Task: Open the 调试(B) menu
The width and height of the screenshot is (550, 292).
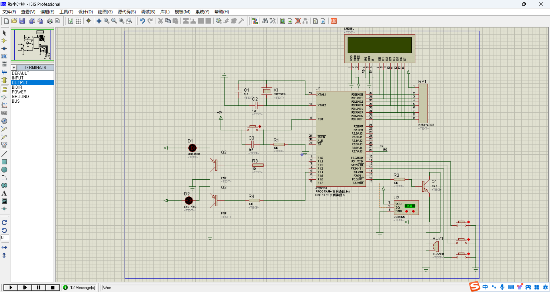Action: [x=148, y=12]
